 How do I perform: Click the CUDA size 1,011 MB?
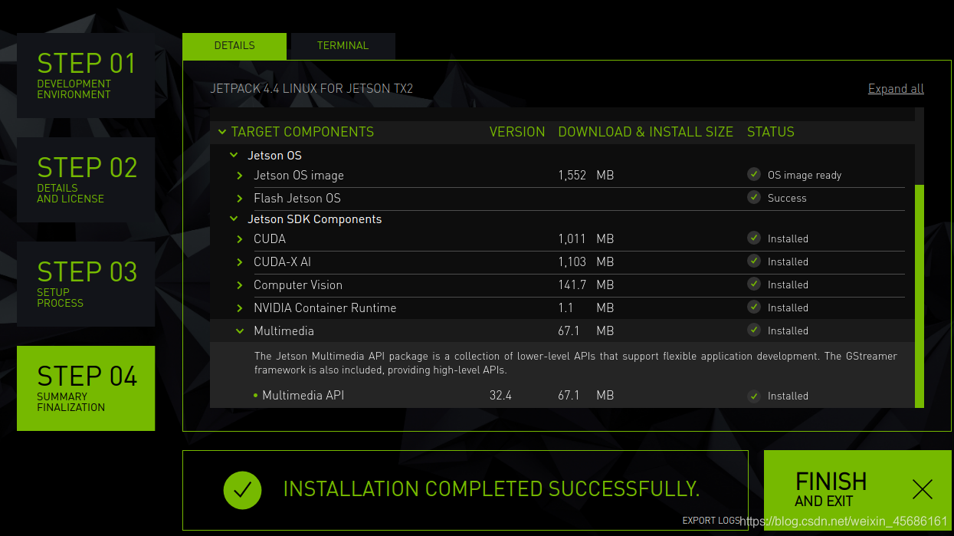coord(586,239)
